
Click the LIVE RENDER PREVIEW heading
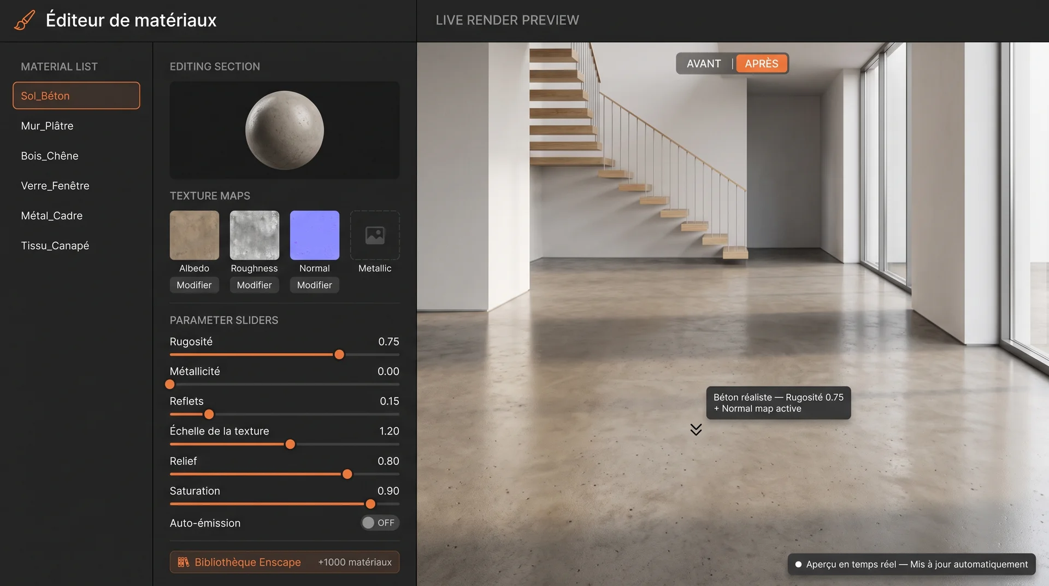507,20
